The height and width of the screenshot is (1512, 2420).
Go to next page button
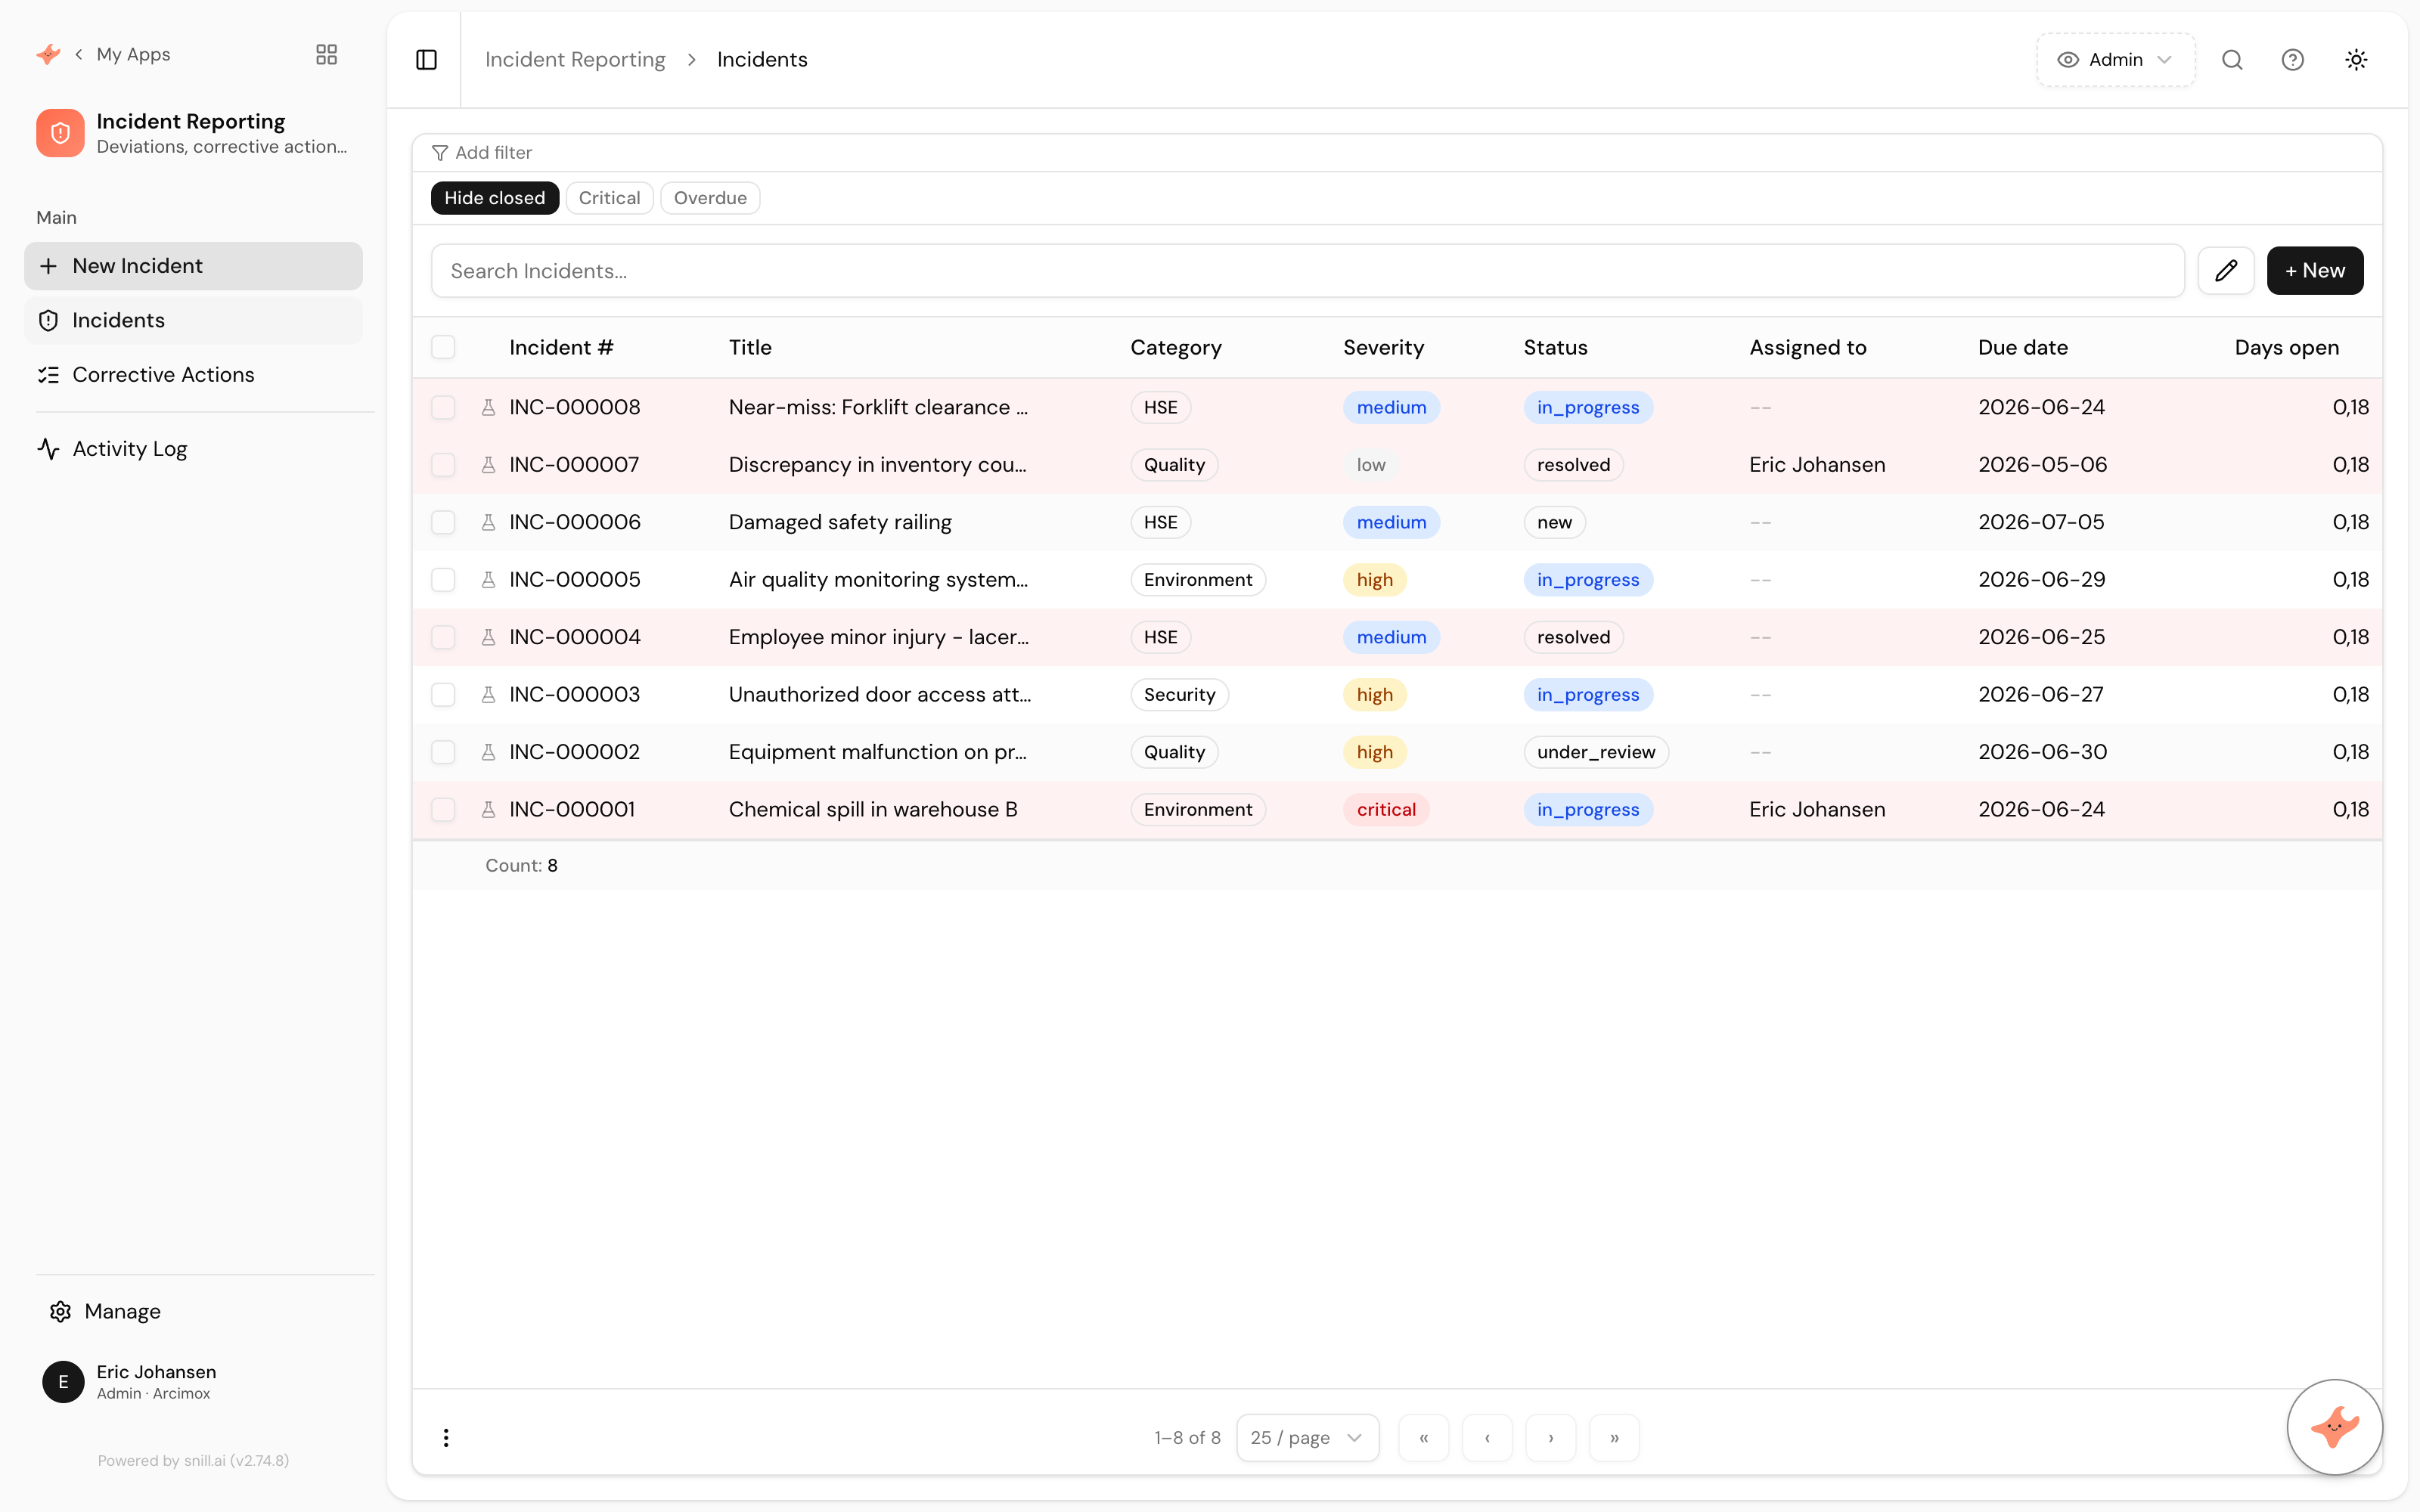tap(1551, 1438)
